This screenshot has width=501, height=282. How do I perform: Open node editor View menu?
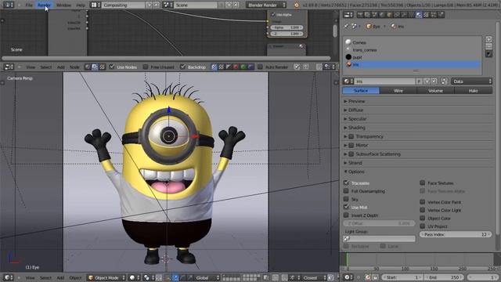click(31, 67)
